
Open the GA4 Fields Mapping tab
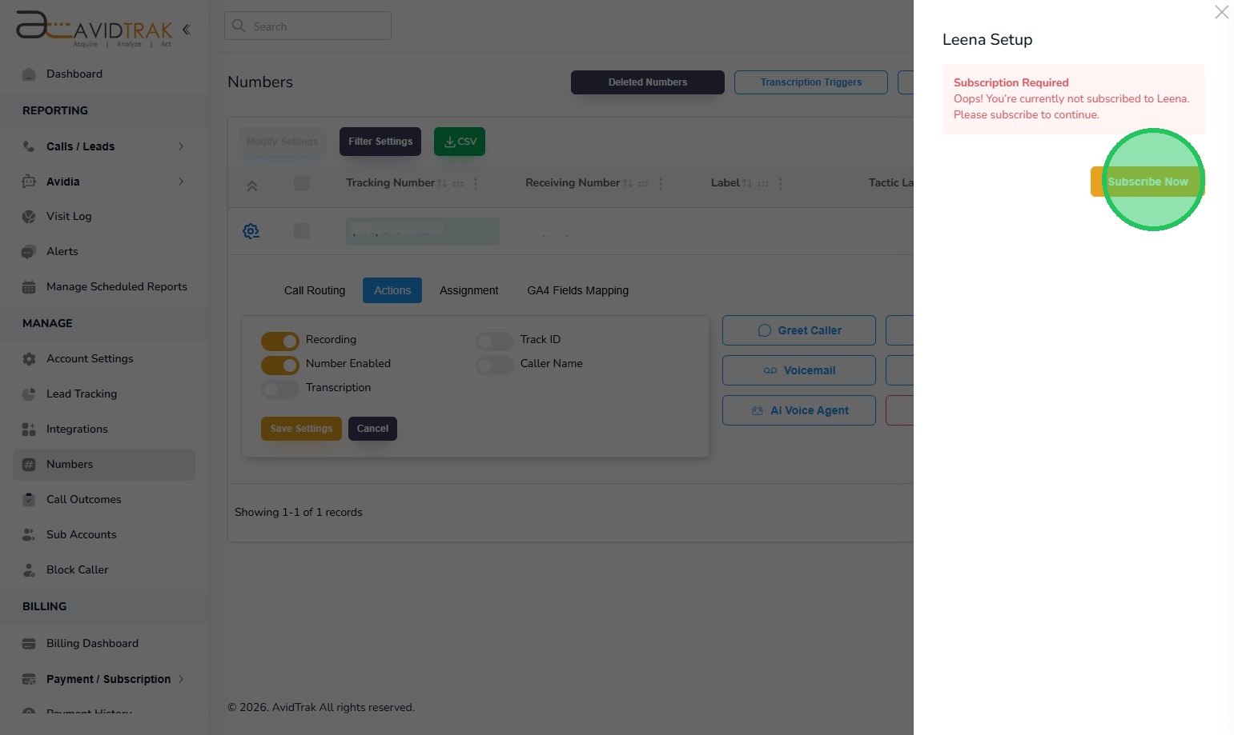[x=577, y=290]
